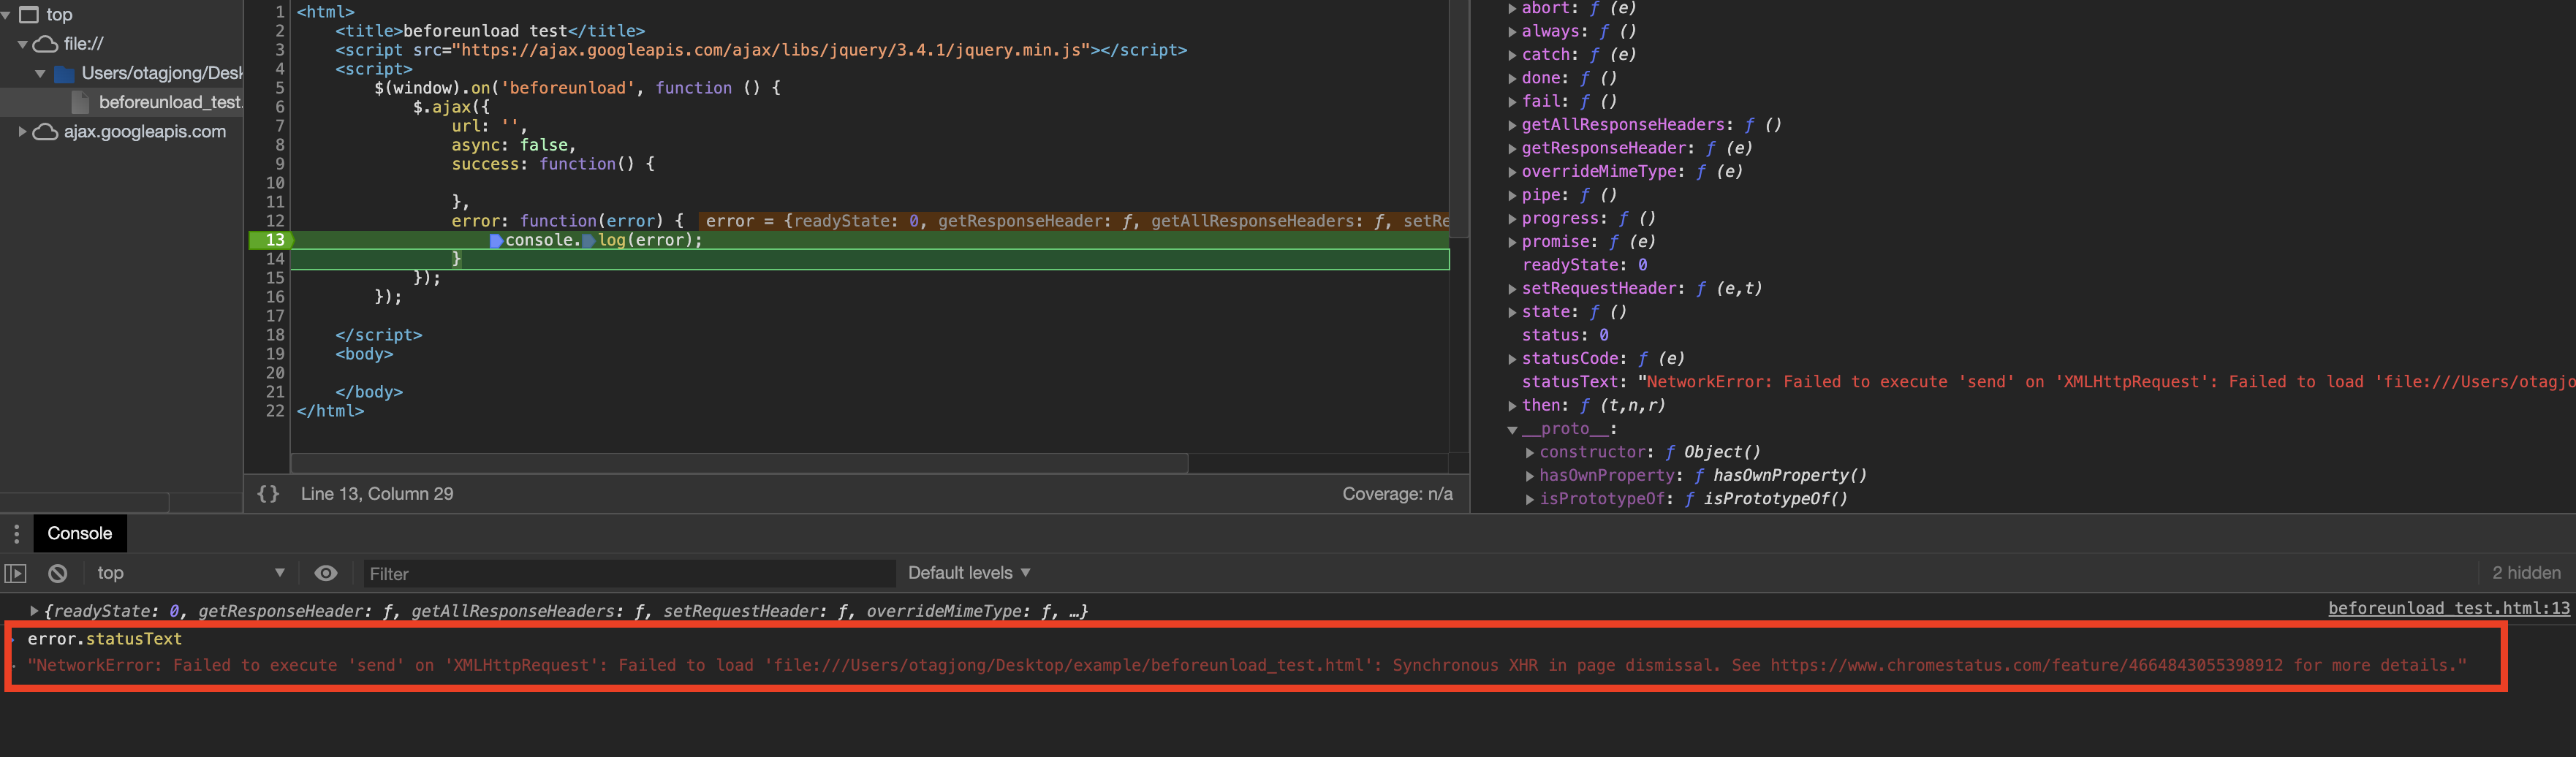The height and width of the screenshot is (757, 2576).
Task: Click the statusText NetworkError string in scope
Action: 2106,382
